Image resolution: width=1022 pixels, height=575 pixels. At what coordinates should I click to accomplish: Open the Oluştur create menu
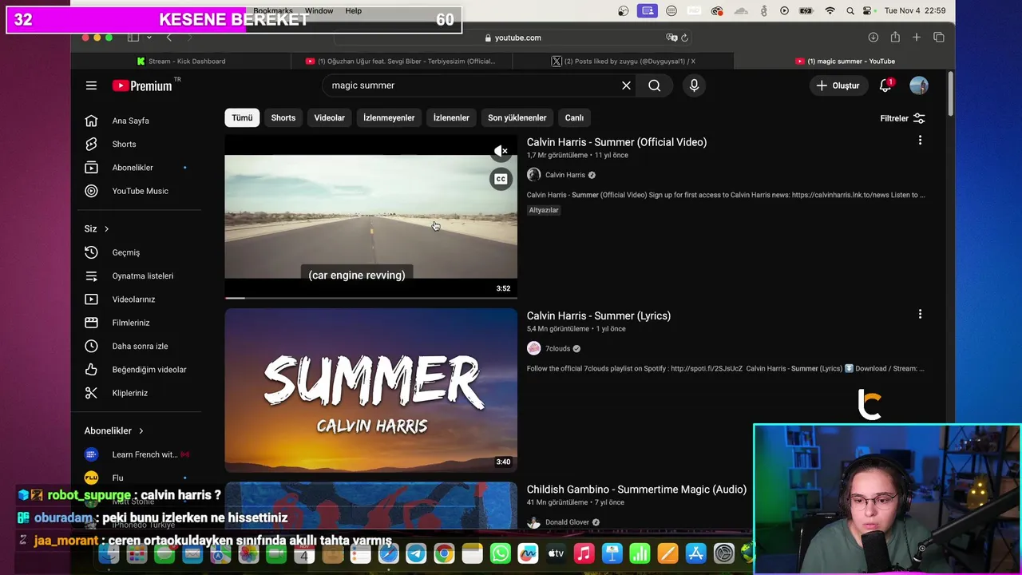[838, 85]
